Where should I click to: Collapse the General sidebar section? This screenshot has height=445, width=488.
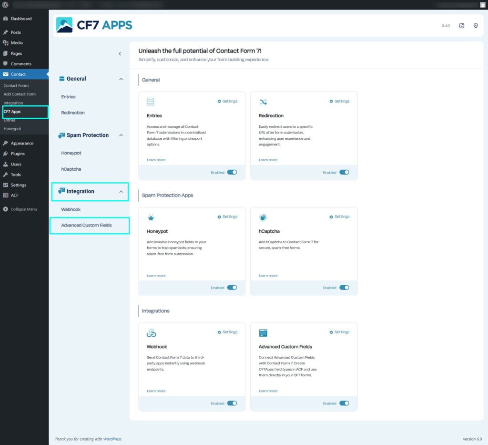(x=121, y=79)
